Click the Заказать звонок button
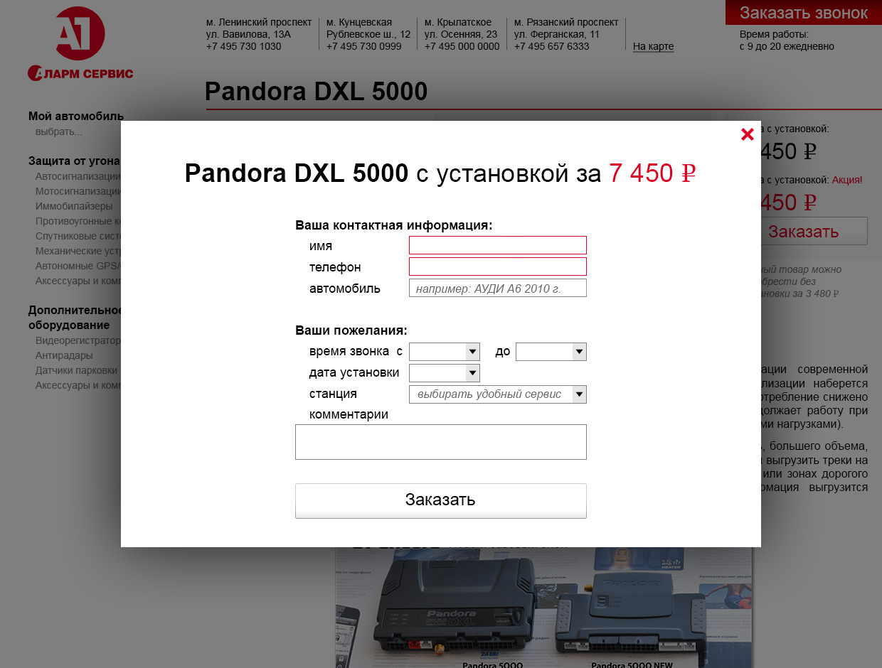Image resolution: width=882 pixels, height=668 pixels. tap(804, 13)
